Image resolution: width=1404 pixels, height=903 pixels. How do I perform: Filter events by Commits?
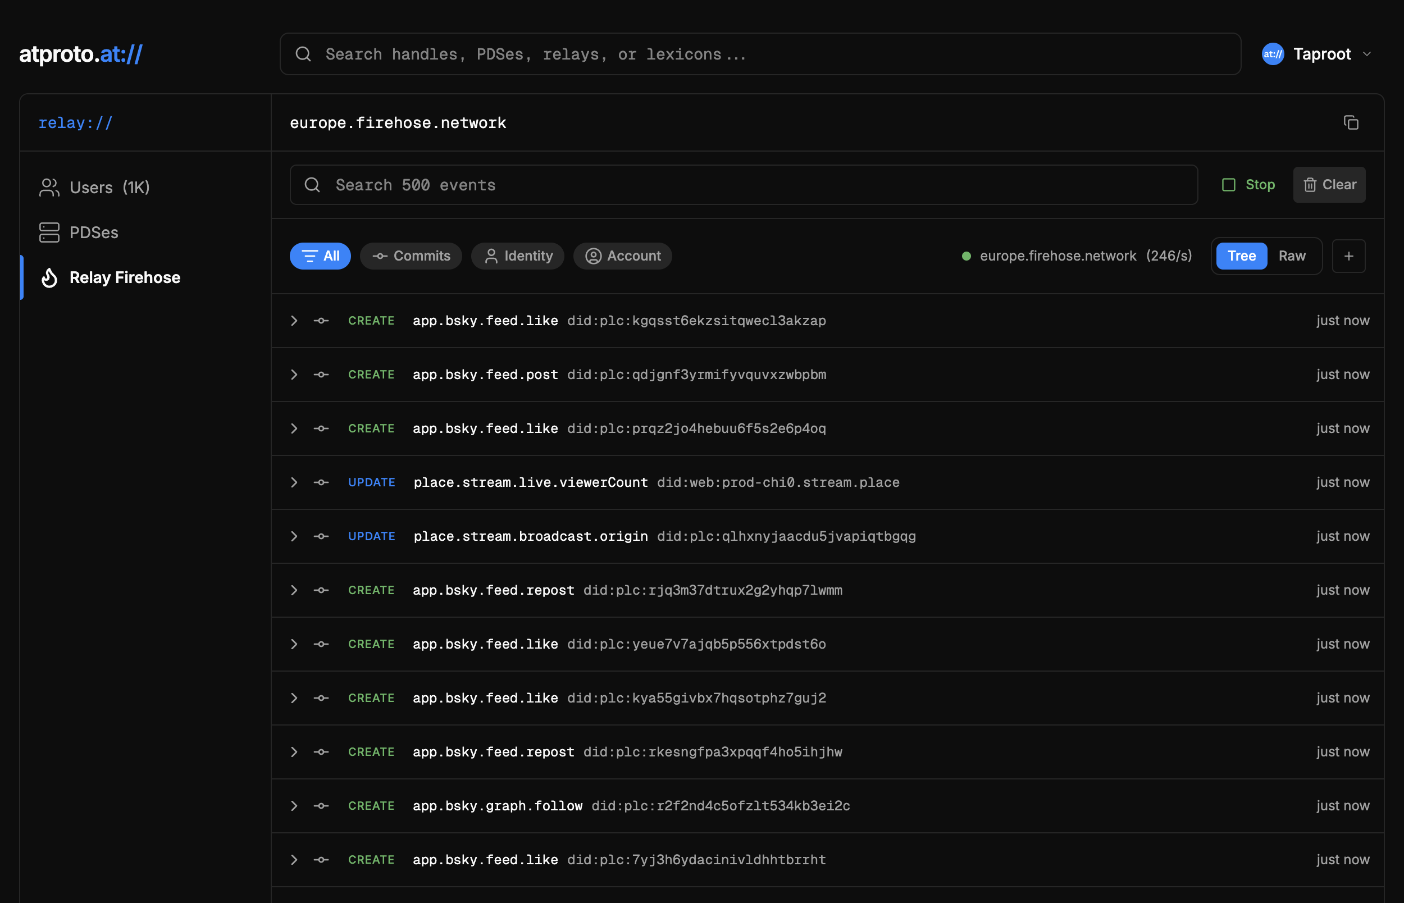coord(411,256)
